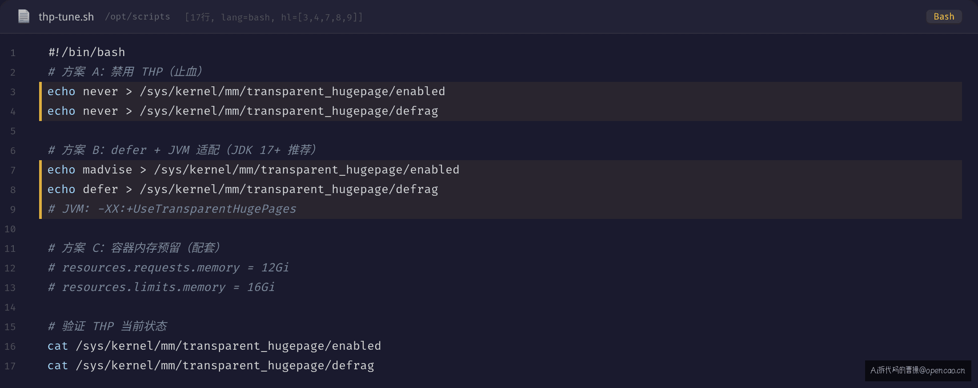Click the /opt/scripts path label
Image resolution: width=978 pixels, height=388 pixels.
point(137,16)
